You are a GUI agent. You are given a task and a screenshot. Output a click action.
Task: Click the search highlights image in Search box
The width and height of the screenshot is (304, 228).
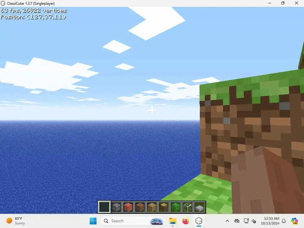pos(157,221)
